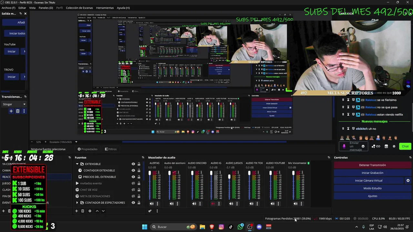The image size is (413, 232).
Task: Float the Fuentes dock panel
Action: [x=143, y=158]
